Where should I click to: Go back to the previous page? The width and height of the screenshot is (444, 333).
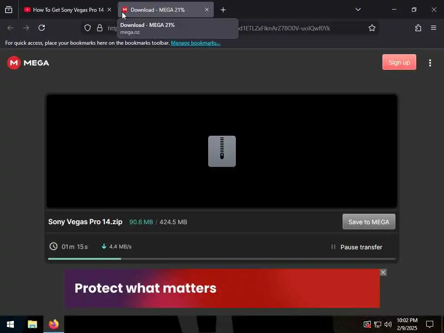[x=10, y=28]
